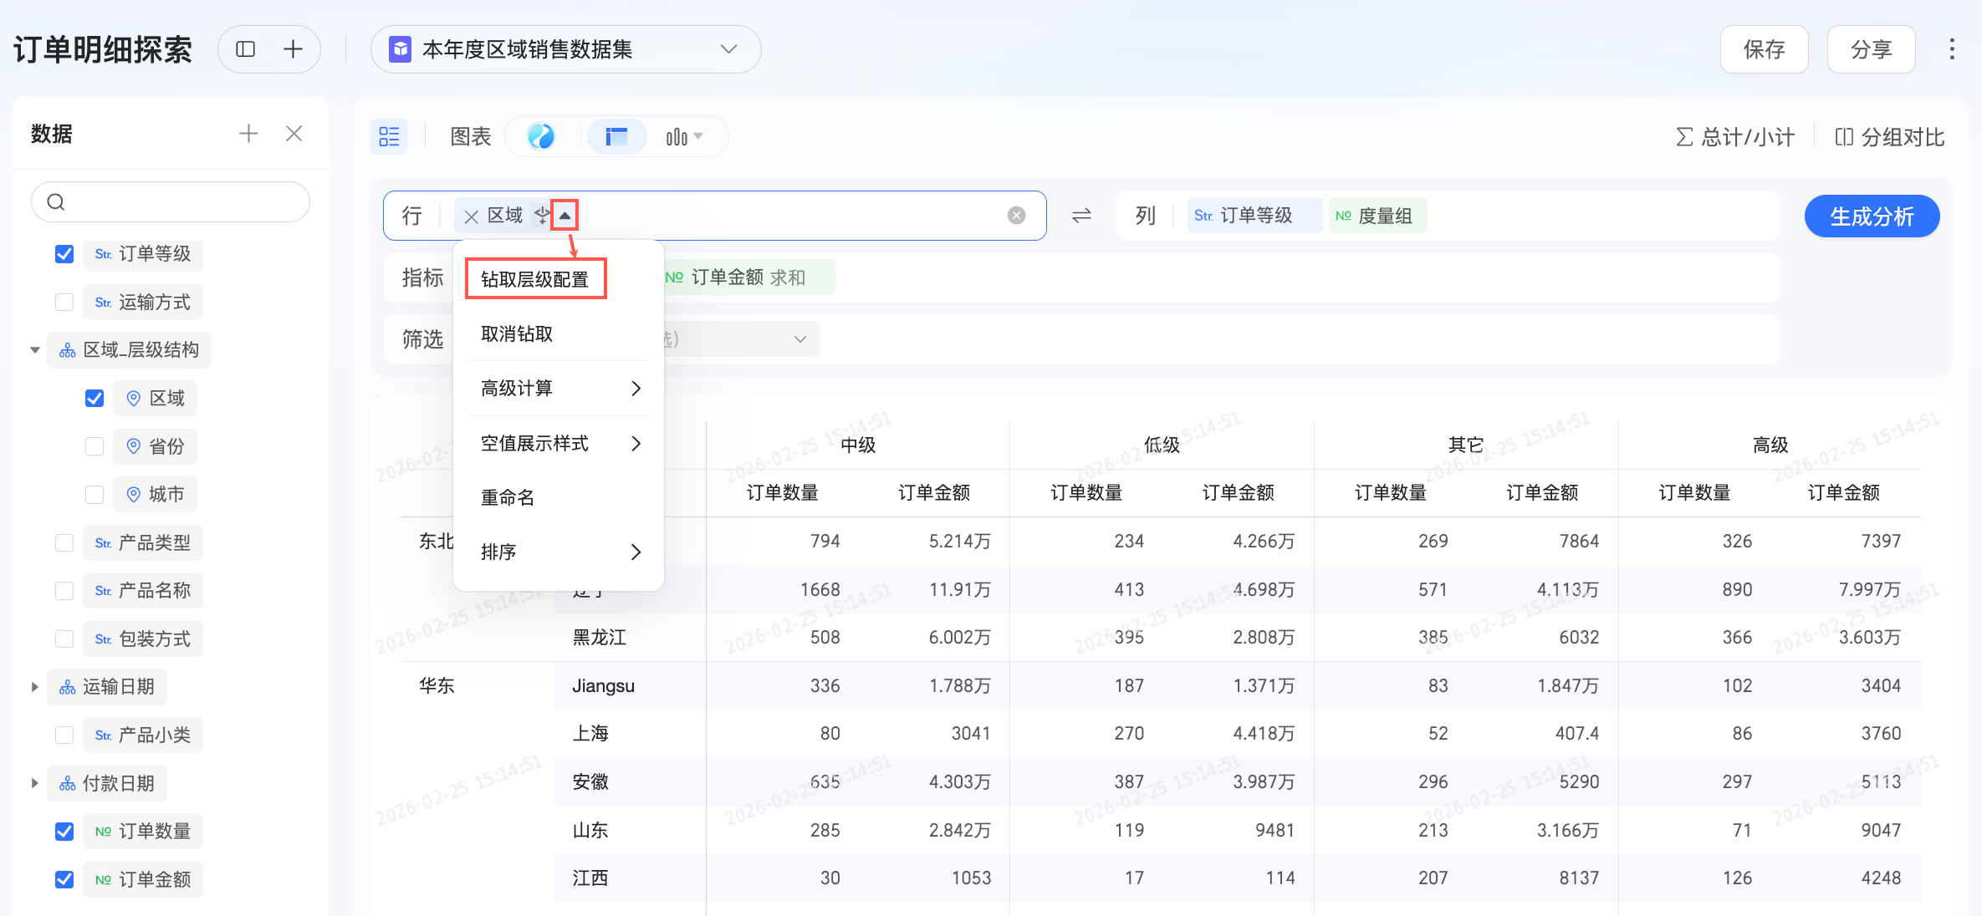Open the vertical three-dot more menu

(x=1952, y=49)
